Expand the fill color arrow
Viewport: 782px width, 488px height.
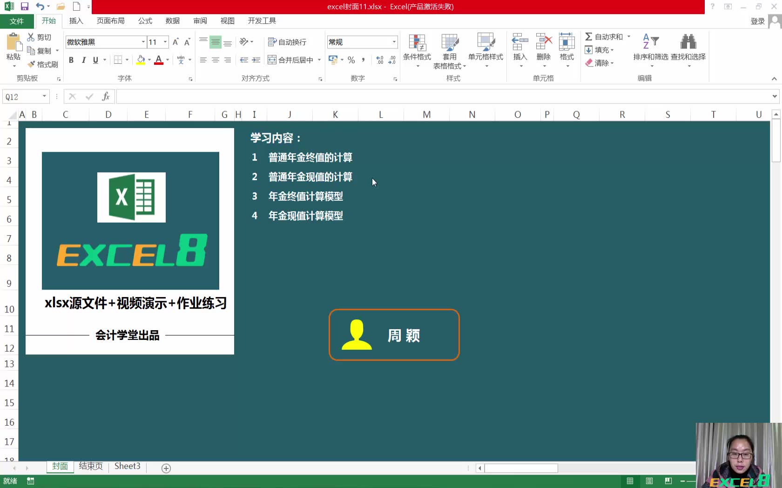(149, 60)
